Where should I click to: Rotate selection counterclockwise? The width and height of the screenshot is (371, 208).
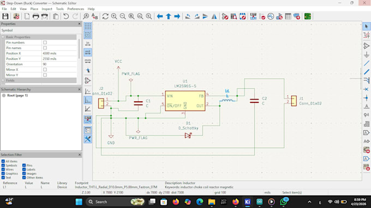[x=188, y=16]
